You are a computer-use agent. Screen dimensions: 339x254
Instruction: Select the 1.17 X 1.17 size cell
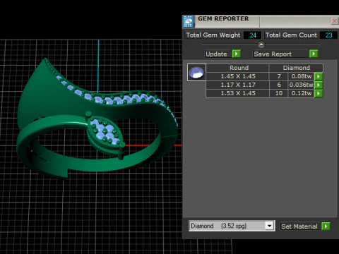click(238, 85)
